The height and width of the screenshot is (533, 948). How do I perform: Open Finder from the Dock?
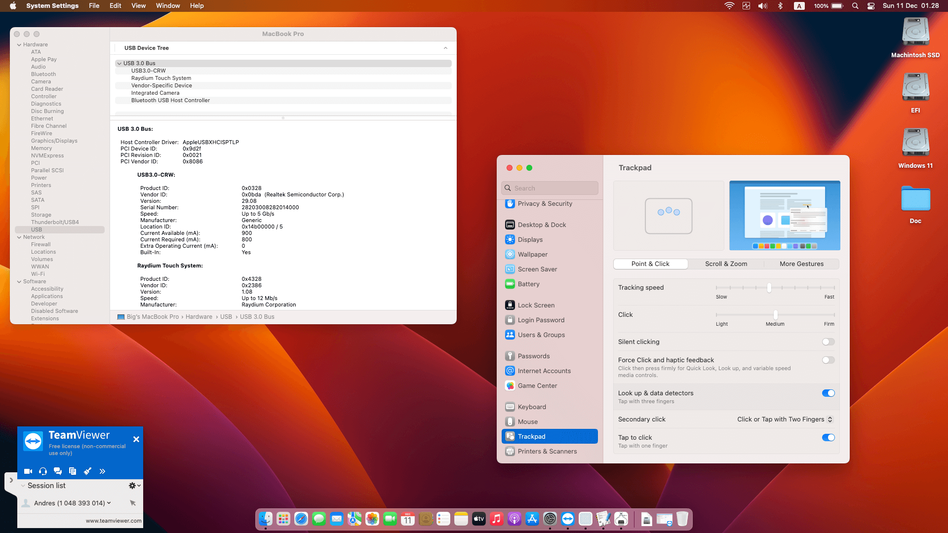266,519
